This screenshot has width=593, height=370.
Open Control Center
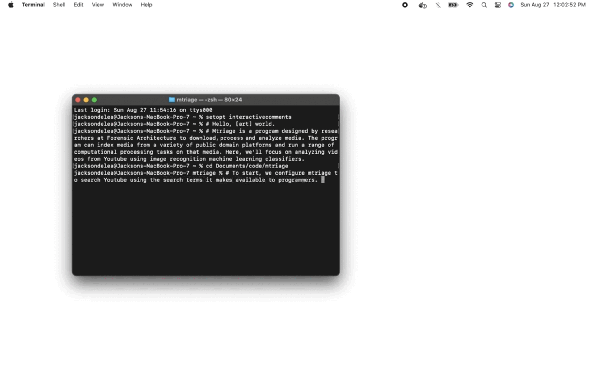pyautogui.click(x=498, y=5)
